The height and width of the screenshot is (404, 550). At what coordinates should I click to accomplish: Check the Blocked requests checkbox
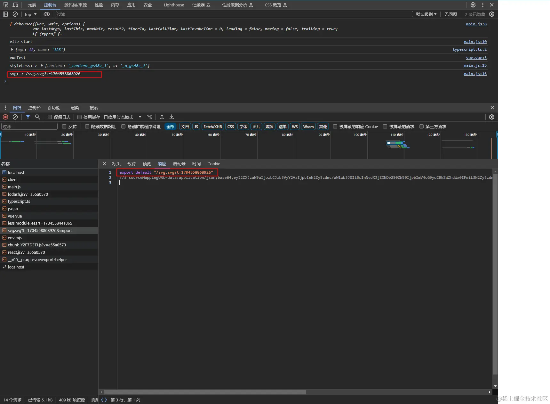pyautogui.click(x=385, y=127)
